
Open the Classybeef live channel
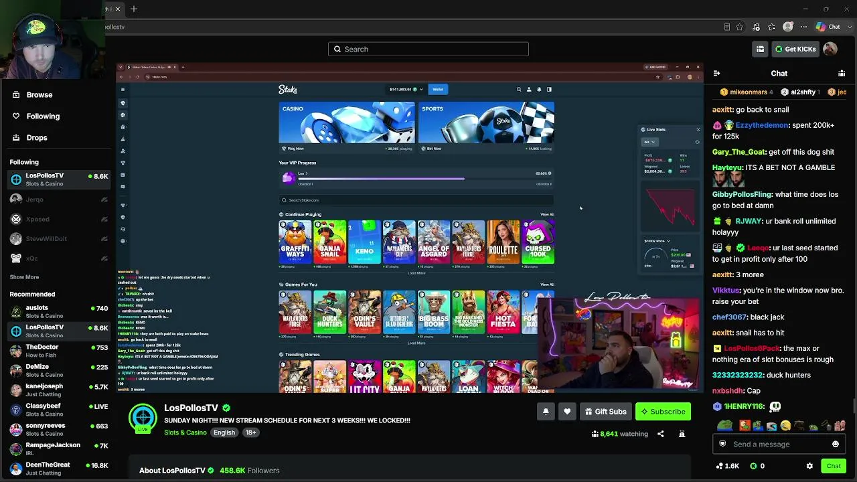click(59, 410)
